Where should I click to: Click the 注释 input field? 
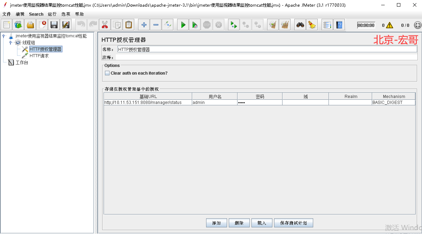click(267, 57)
